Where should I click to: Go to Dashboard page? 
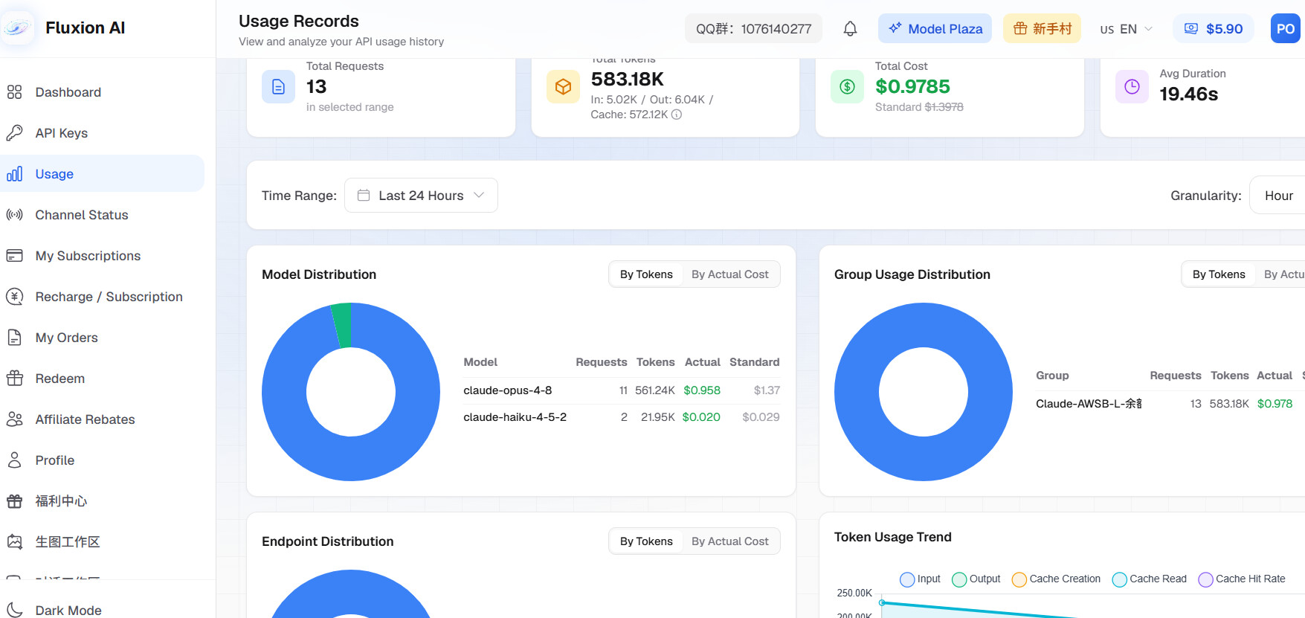[102, 92]
